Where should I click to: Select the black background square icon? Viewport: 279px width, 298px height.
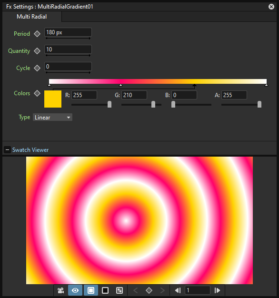pos(105,290)
